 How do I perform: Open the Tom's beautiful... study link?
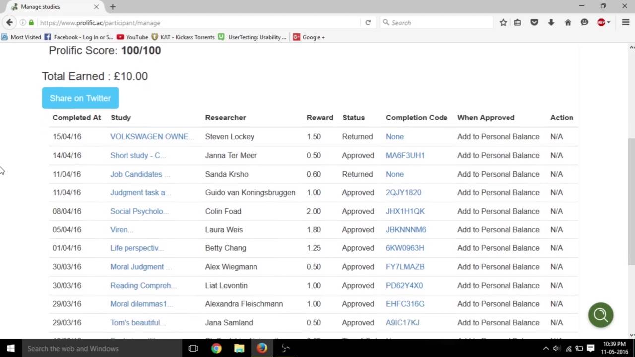(137, 323)
